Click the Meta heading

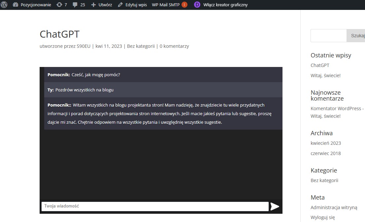pyautogui.click(x=317, y=197)
